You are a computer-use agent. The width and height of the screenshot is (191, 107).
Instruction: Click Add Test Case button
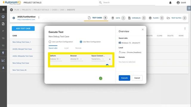pos(23,29)
